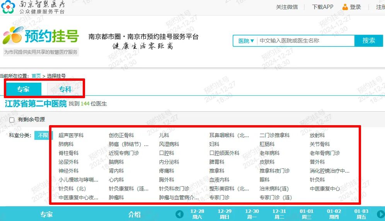This screenshot has height=221, width=385.
Task: Select 不限 department filter
Action: click(x=43, y=135)
